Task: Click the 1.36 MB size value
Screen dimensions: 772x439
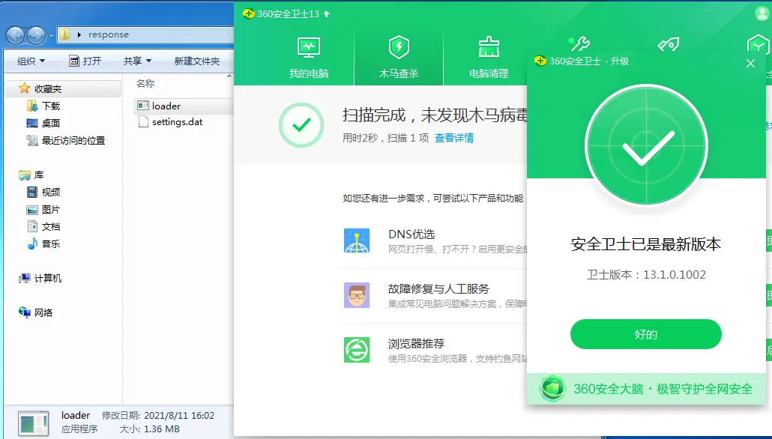Action: [x=161, y=429]
